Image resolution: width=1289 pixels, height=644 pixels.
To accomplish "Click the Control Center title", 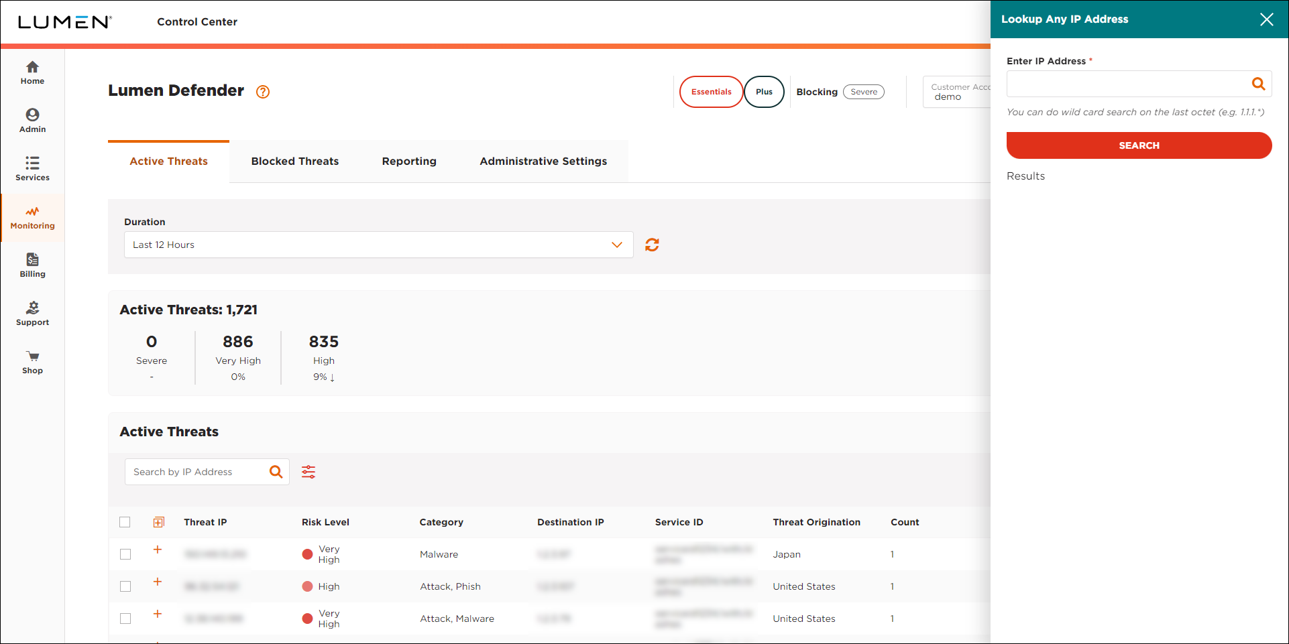I will click(197, 22).
